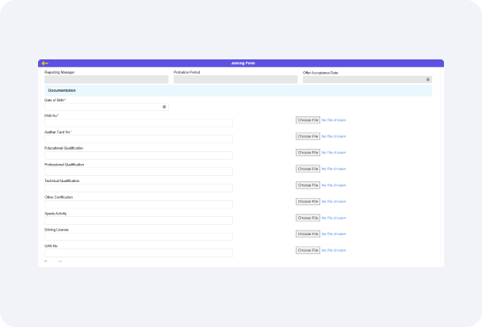This screenshot has height=327, width=482.
Task: Focus the Aadhar Card No field
Action: (x=139, y=139)
